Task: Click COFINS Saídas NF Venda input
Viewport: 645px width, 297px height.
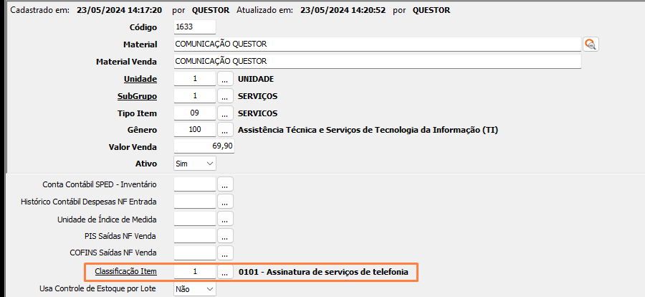Action: pyautogui.click(x=194, y=253)
